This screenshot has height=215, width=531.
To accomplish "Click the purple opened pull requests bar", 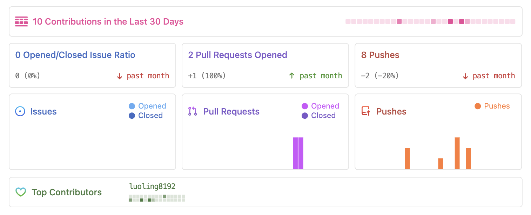I will click(x=298, y=153).
